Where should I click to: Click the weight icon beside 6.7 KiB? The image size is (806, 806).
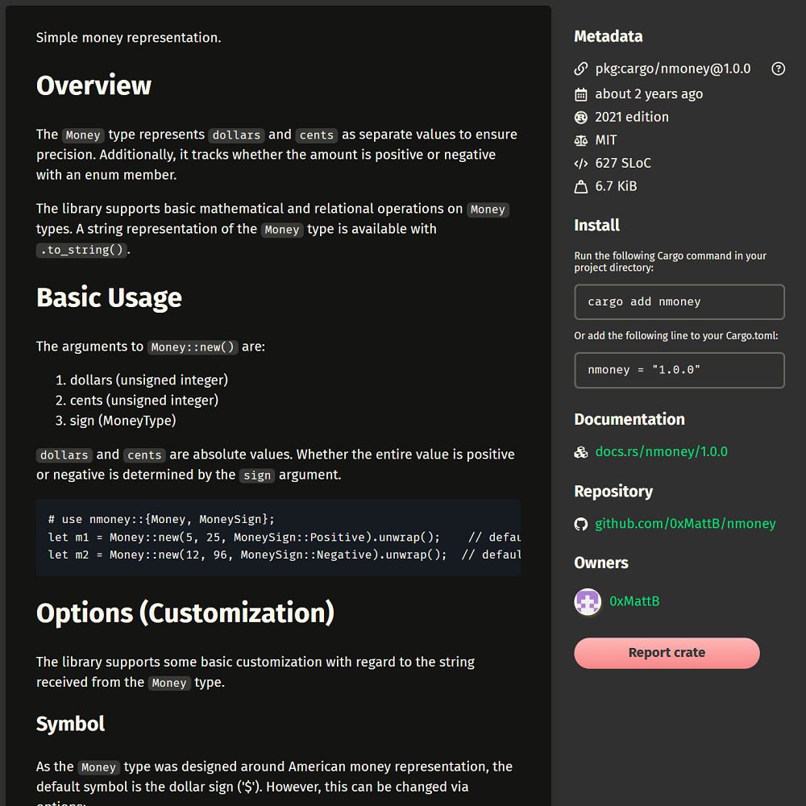581,187
